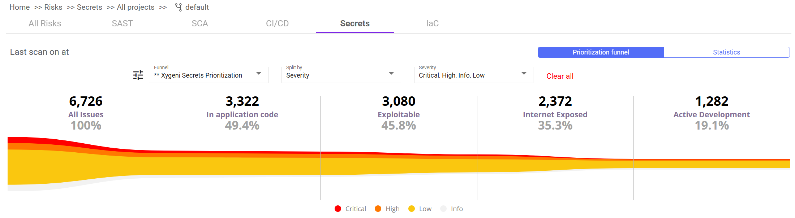Switch to the SAST tab
The width and height of the screenshot is (795, 218).
coord(122,23)
